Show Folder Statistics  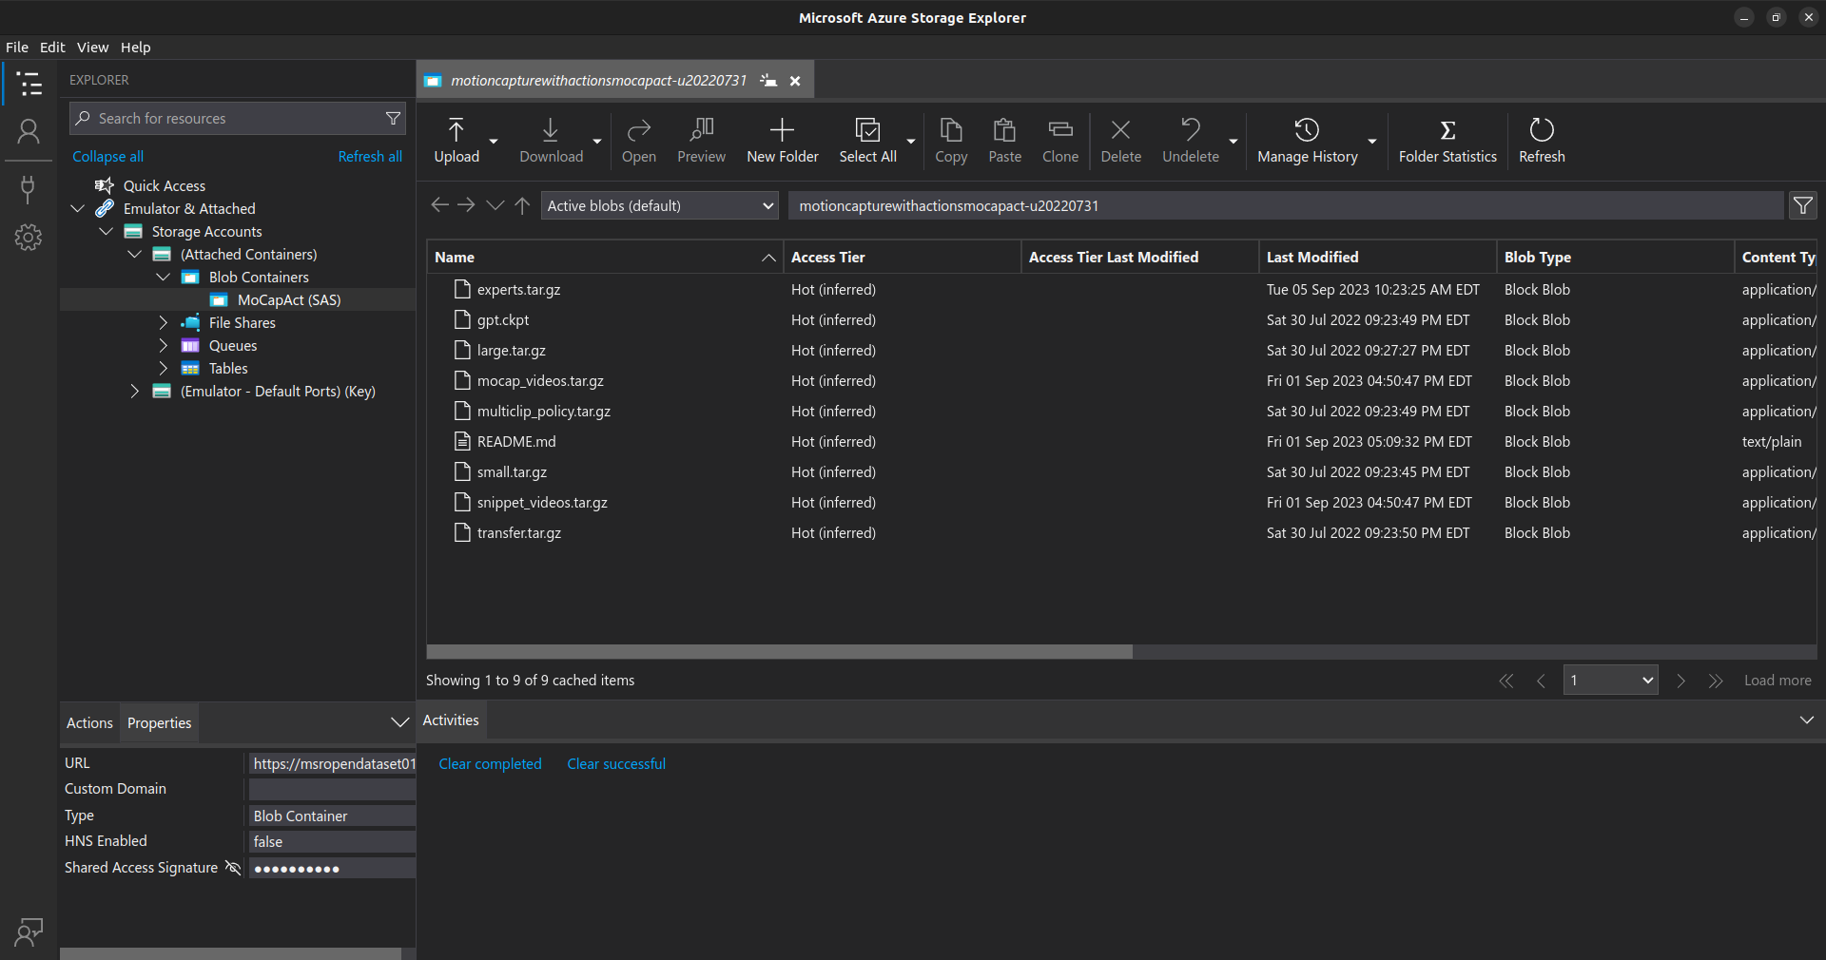point(1447,141)
